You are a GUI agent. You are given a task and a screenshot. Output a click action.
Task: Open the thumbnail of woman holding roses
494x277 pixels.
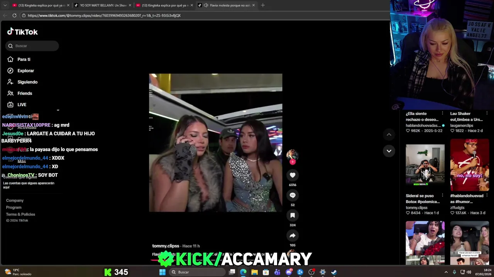pyautogui.click(x=425, y=243)
